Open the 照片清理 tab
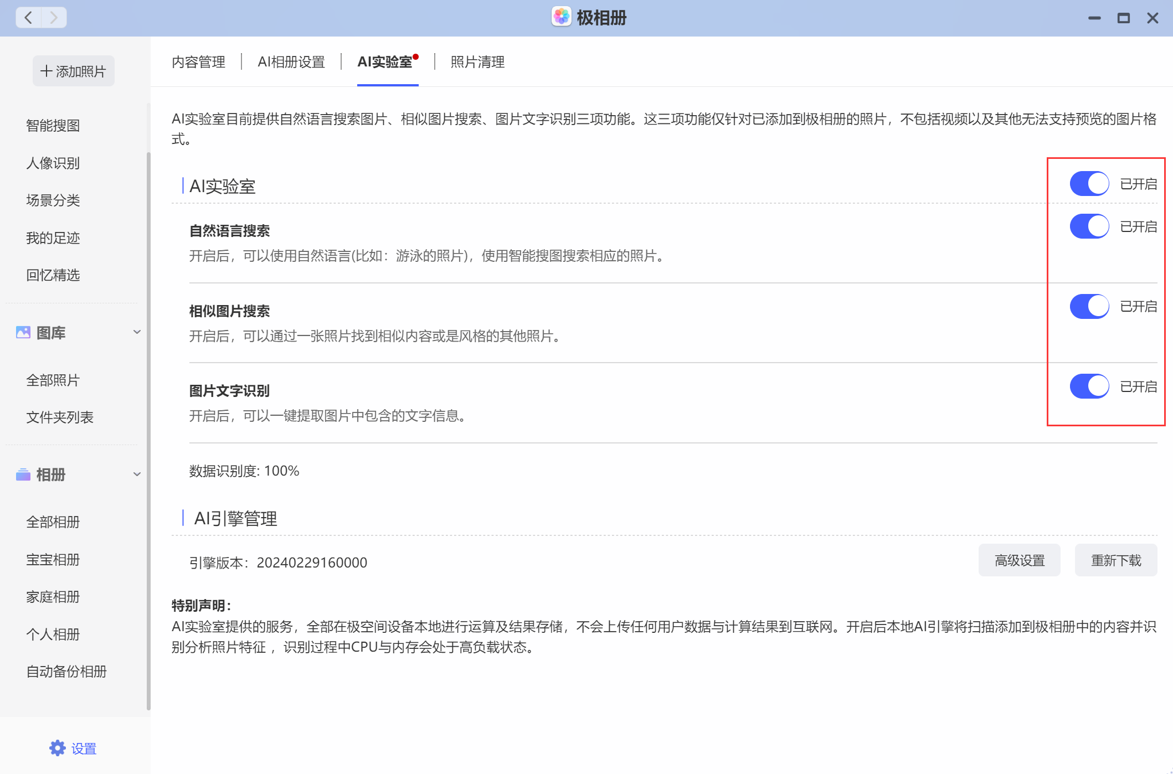The width and height of the screenshot is (1173, 774). [x=477, y=62]
